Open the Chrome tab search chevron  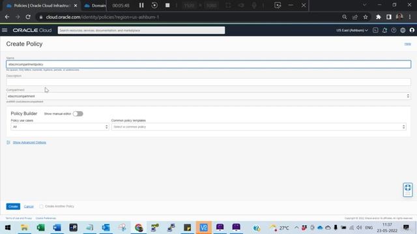pos(364,5)
